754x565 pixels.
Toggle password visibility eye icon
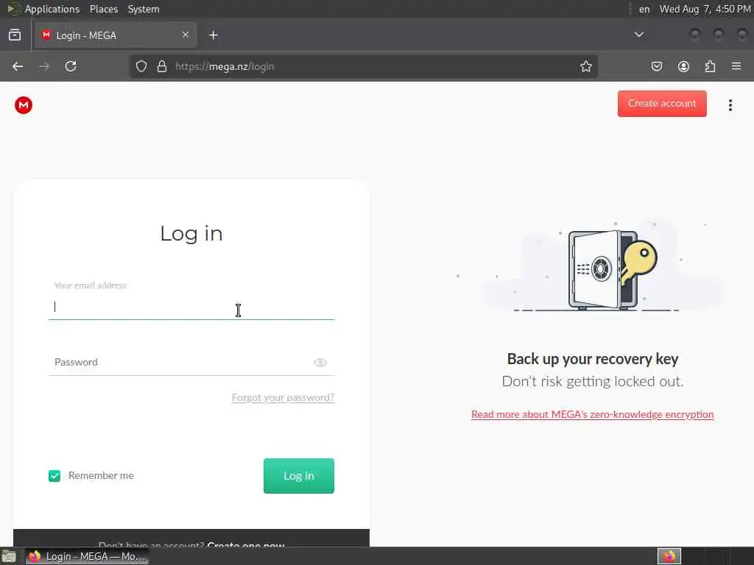click(320, 363)
